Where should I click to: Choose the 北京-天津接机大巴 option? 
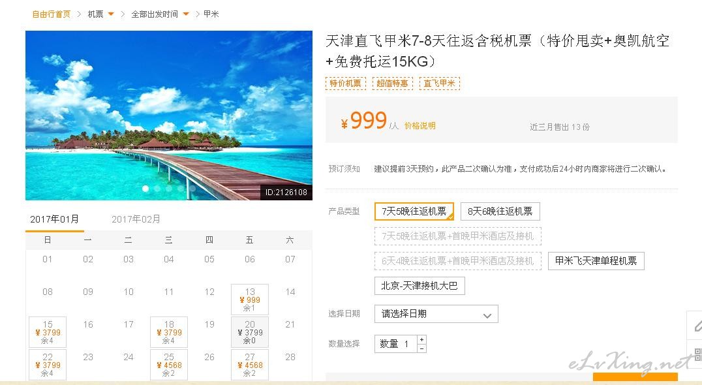(420, 286)
